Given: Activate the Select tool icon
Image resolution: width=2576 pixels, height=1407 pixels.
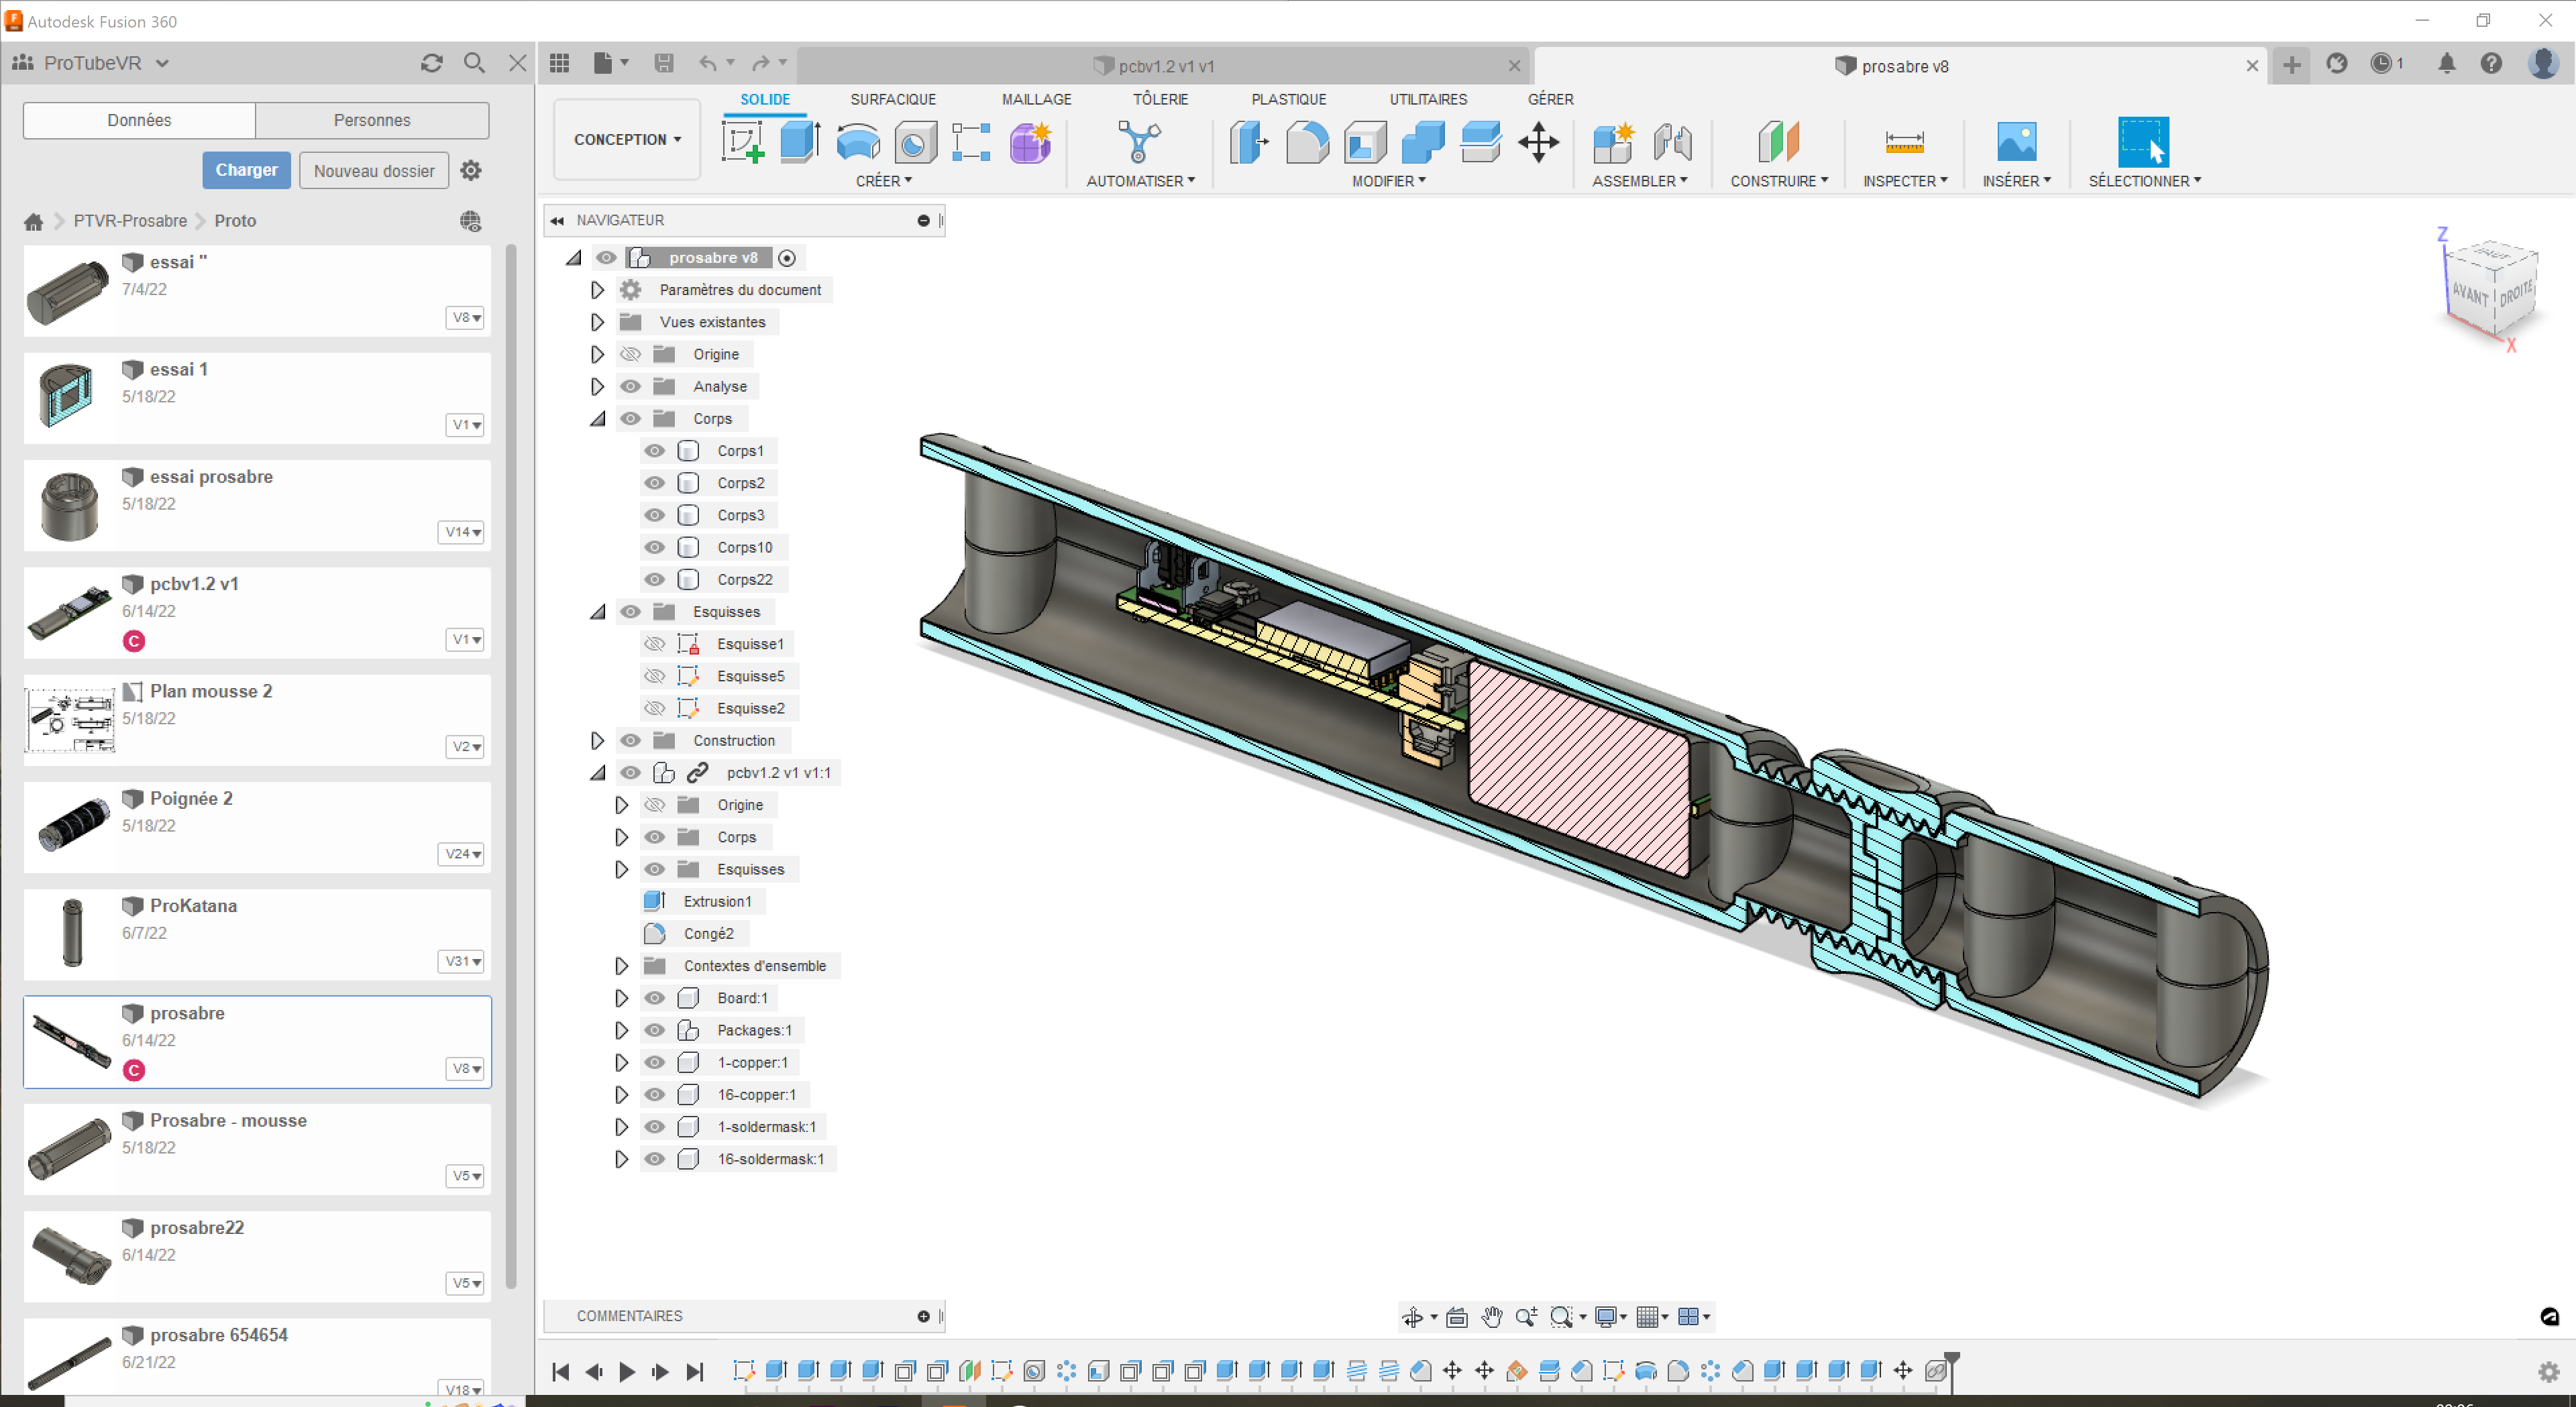Looking at the screenshot, I should [2143, 141].
